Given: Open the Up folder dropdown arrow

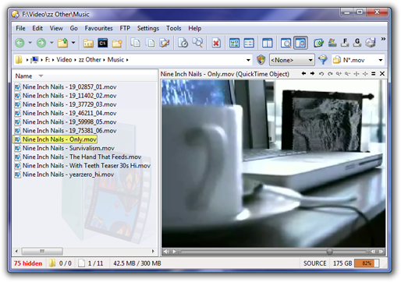Looking at the screenshot, I should click(73, 43).
